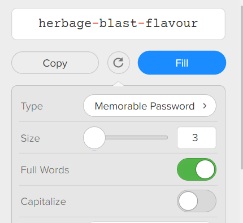This screenshot has height=223, width=243.
Task: Select the Size number field showing 3
Action: pyautogui.click(x=197, y=138)
